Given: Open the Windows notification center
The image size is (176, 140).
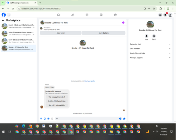Looking at the screenshot, I should coord(171,132).
